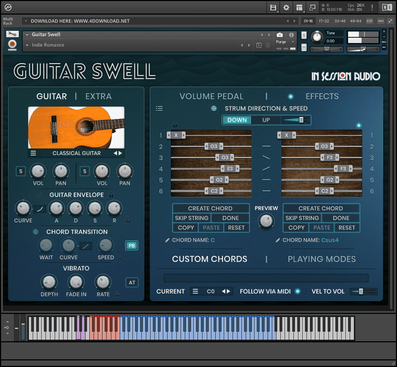Click the instrument info icon
397x367 pixels.
click(x=291, y=35)
